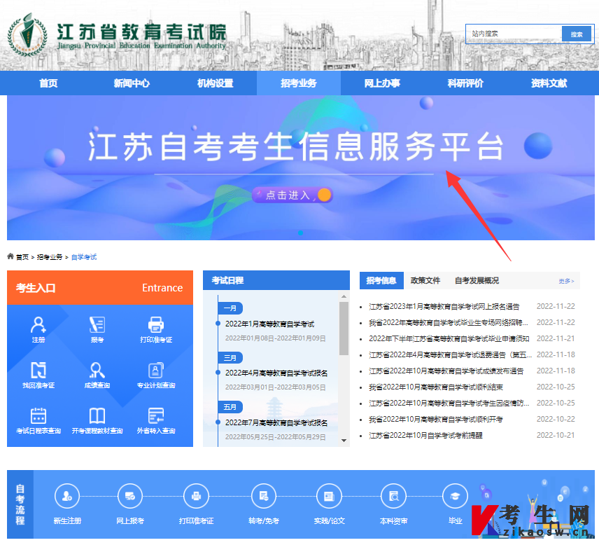
Task: Select the 一月 month marker
Action: (x=230, y=308)
